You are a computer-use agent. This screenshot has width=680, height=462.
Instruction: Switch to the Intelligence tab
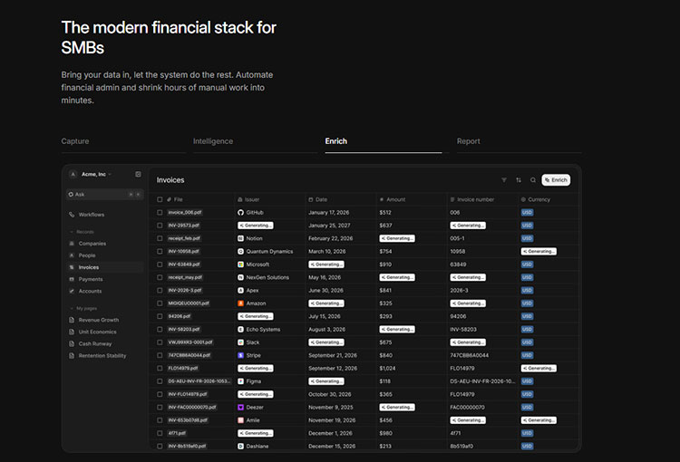coord(213,141)
